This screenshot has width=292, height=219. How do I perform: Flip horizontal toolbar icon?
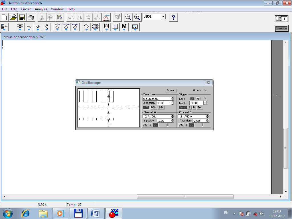80,17
